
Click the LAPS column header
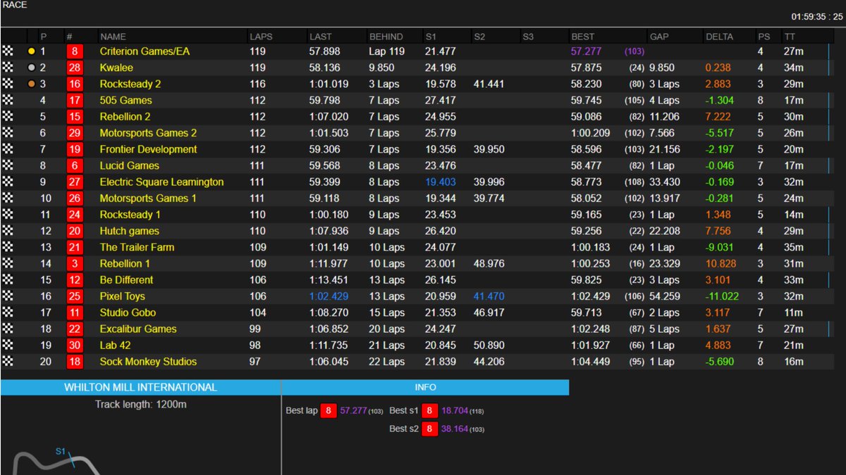point(261,37)
